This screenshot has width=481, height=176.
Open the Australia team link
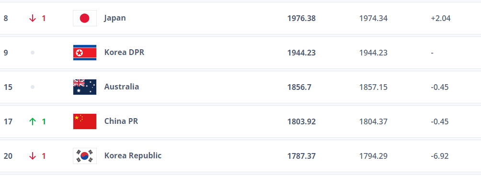(122, 87)
